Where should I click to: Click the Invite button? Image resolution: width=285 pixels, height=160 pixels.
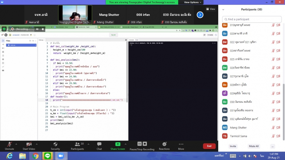tap(233, 146)
